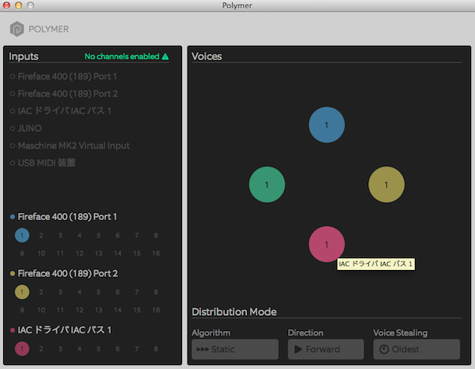The width and height of the screenshot is (475, 369).
Task: Select the pink voice circle
Action: click(326, 244)
